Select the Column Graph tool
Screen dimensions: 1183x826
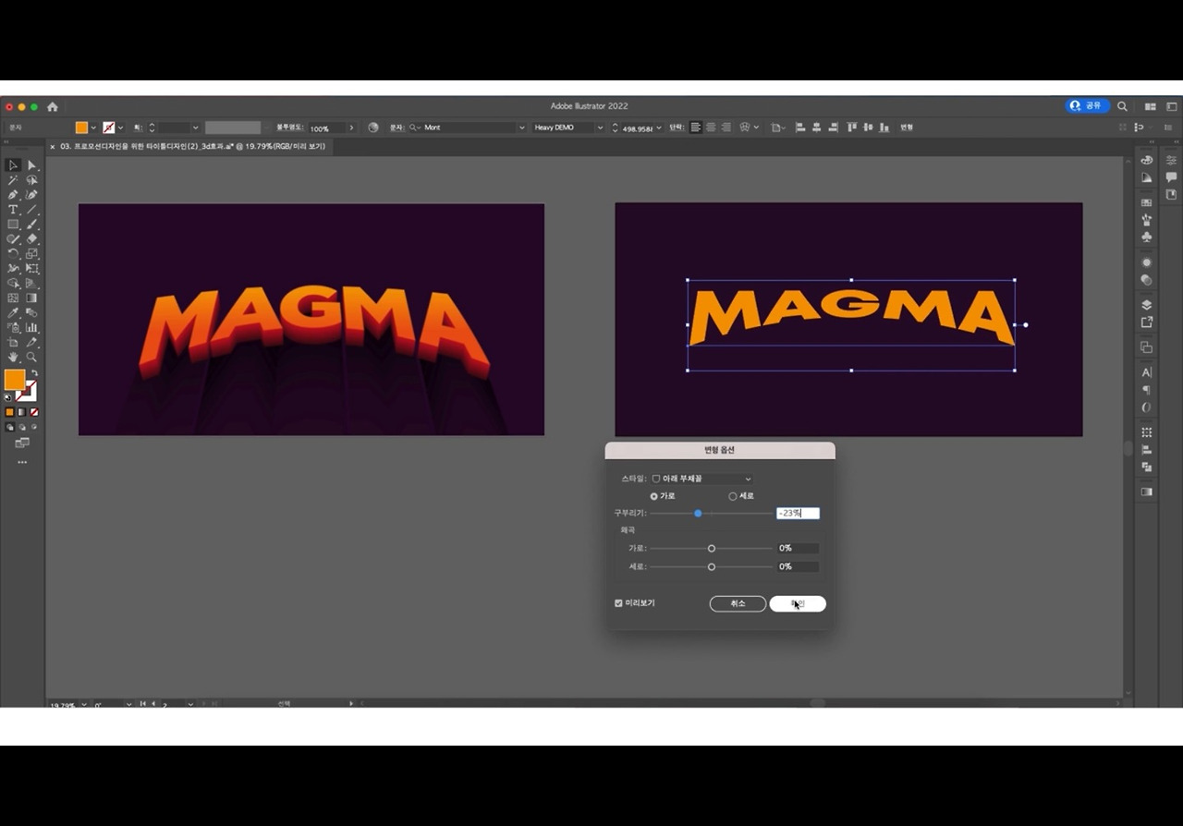pyautogui.click(x=31, y=328)
